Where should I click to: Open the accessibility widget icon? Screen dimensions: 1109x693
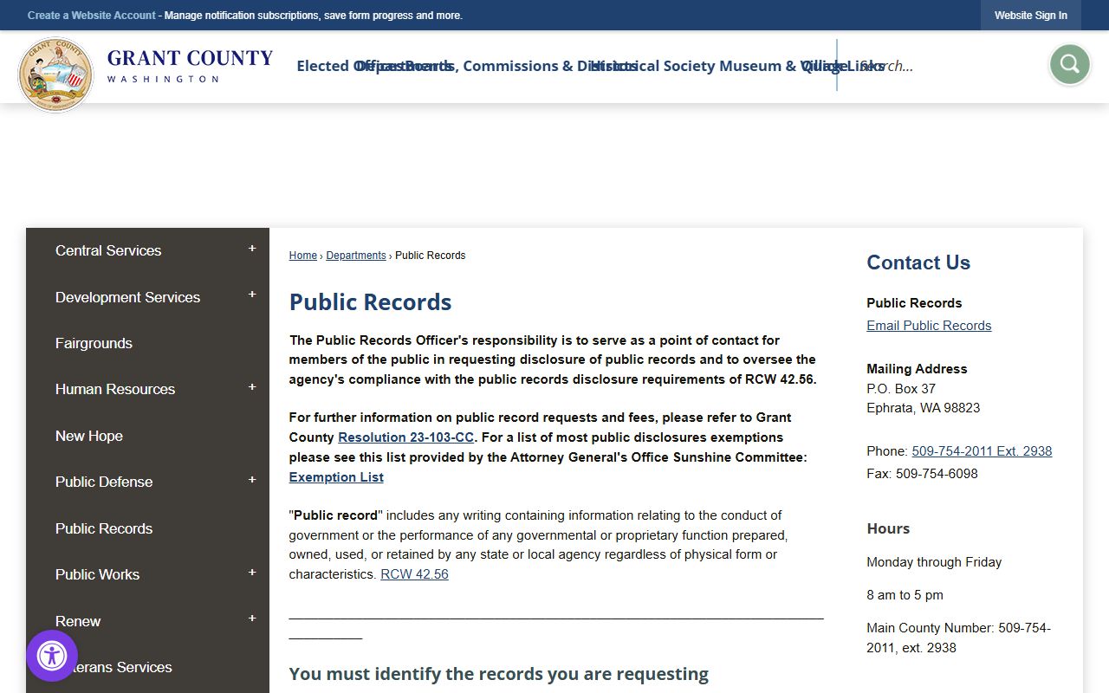tap(52, 656)
